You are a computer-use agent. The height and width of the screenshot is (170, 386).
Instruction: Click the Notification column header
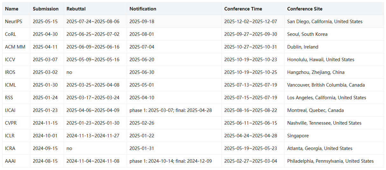143,9
